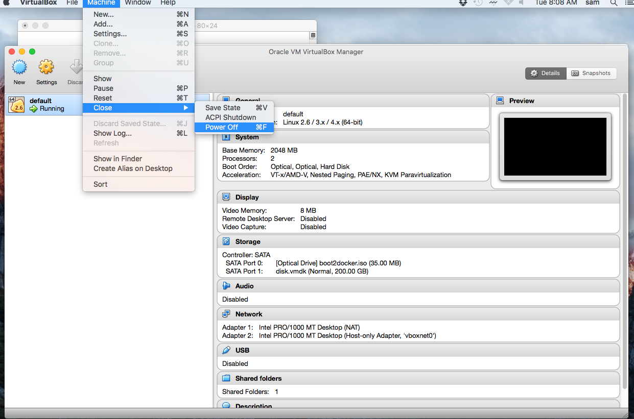Click the Discard arrow toolbar icon
Viewport: 634px width, 419px height.
[76, 67]
